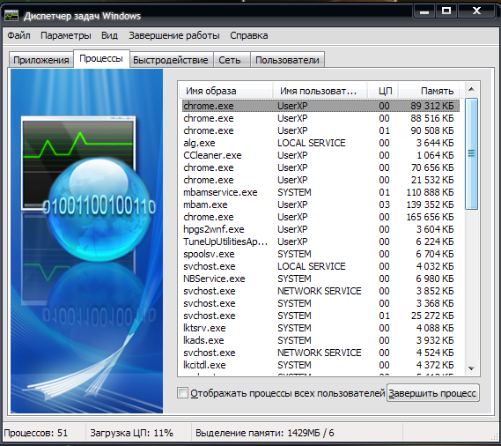501x446 pixels.
Task: Open the Справка menu
Action: [249, 35]
